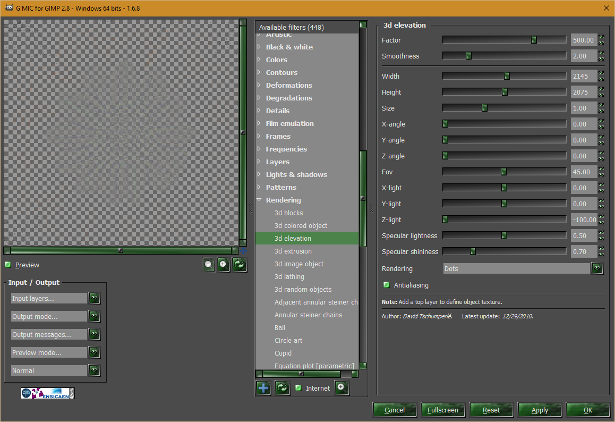This screenshot has height=422, width=615.
Task: Refresh the preview with green arrows
Action: pyautogui.click(x=239, y=265)
